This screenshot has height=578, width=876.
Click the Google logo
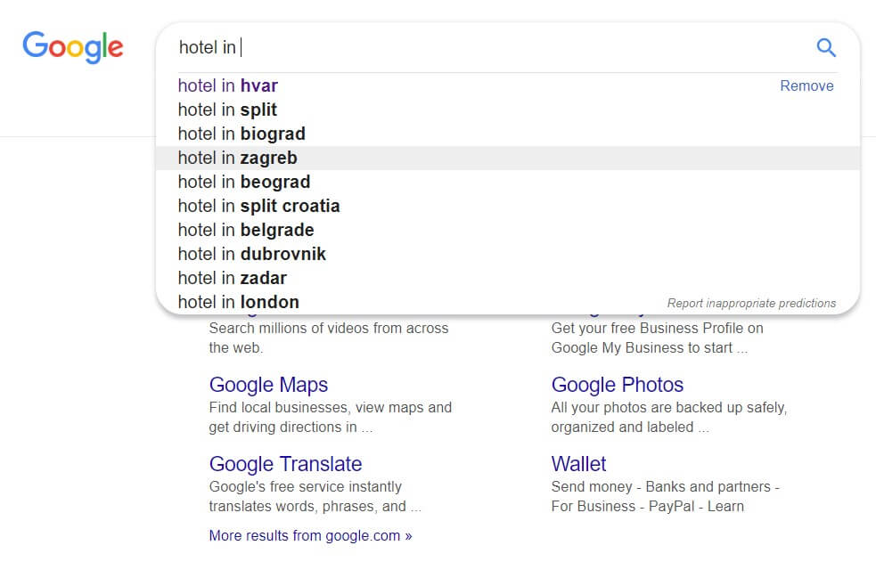(72, 47)
